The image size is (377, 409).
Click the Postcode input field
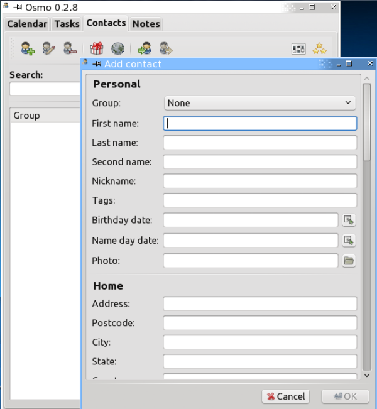point(260,323)
